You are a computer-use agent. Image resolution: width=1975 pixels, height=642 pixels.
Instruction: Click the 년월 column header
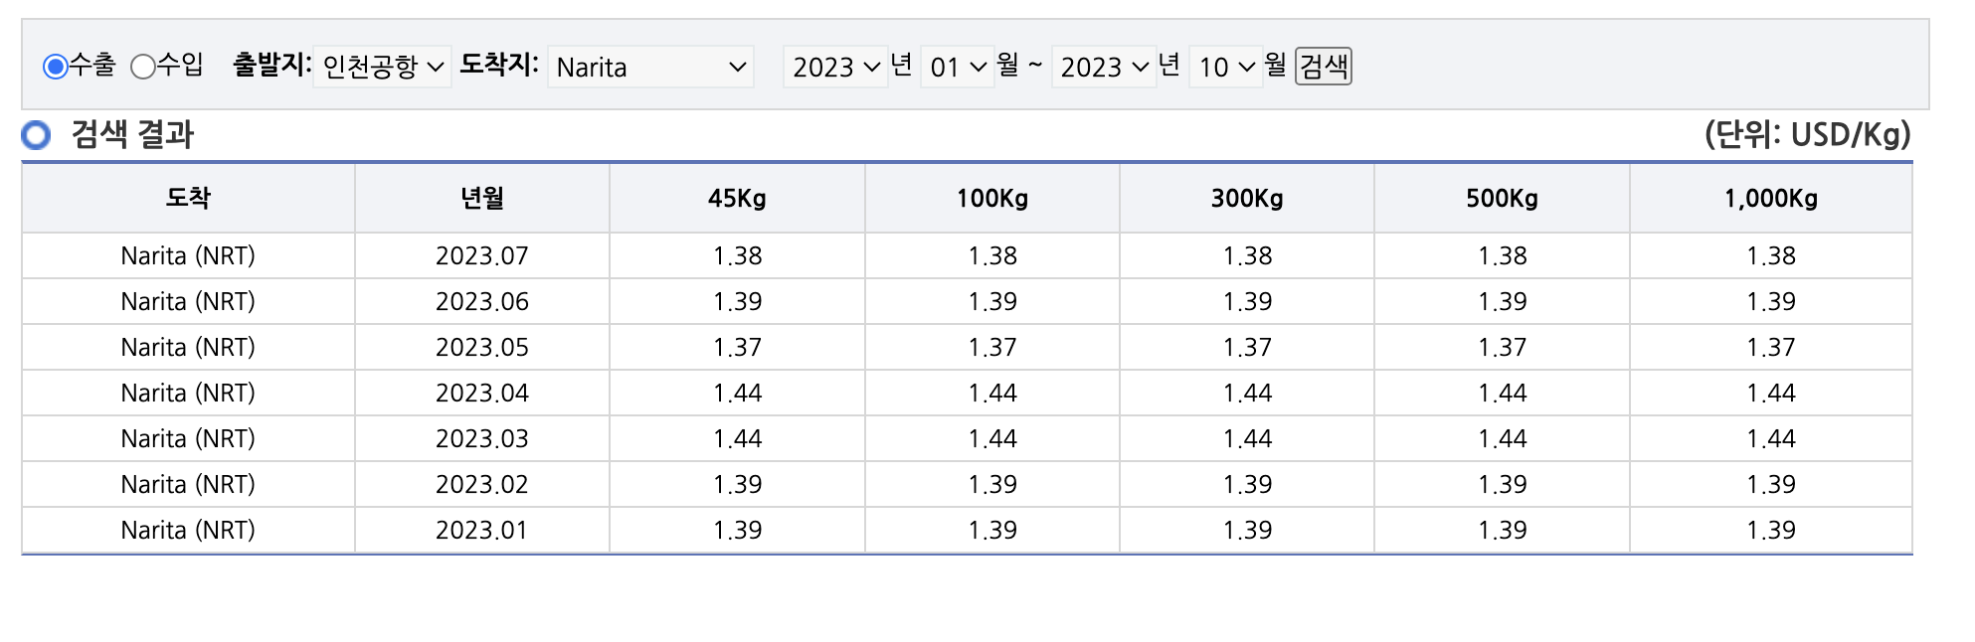pyautogui.click(x=482, y=198)
